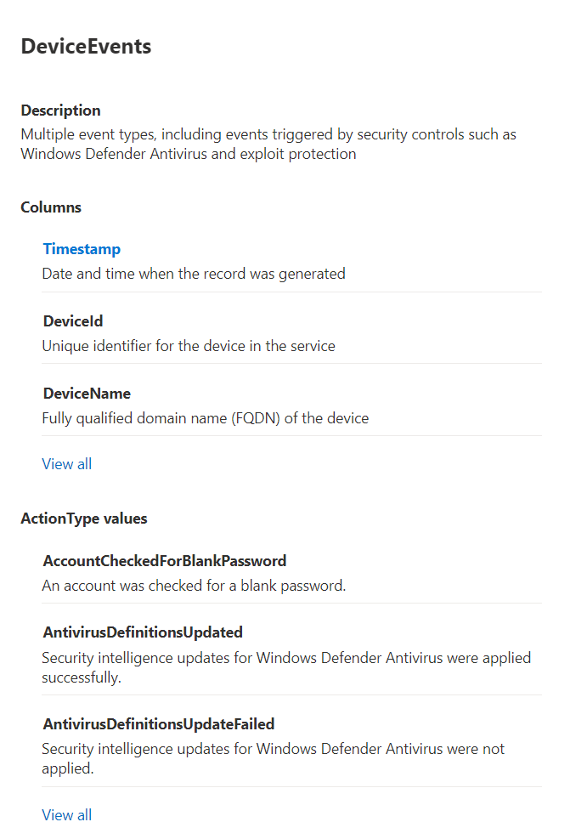
Task: Select the AntivirusDefinitionsUpdateFailed action type
Action: [x=159, y=724]
